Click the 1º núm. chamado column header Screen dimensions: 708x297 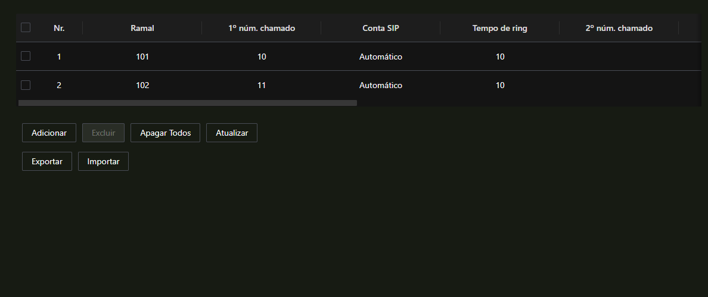click(x=262, y=28)
